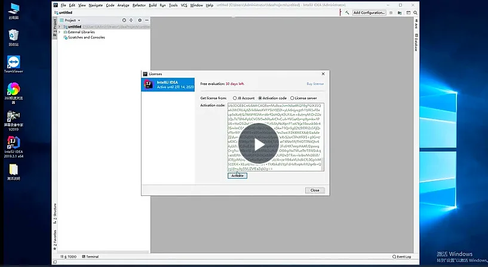
Task: Open the Ant tool window tab
Action: [416, 24]
